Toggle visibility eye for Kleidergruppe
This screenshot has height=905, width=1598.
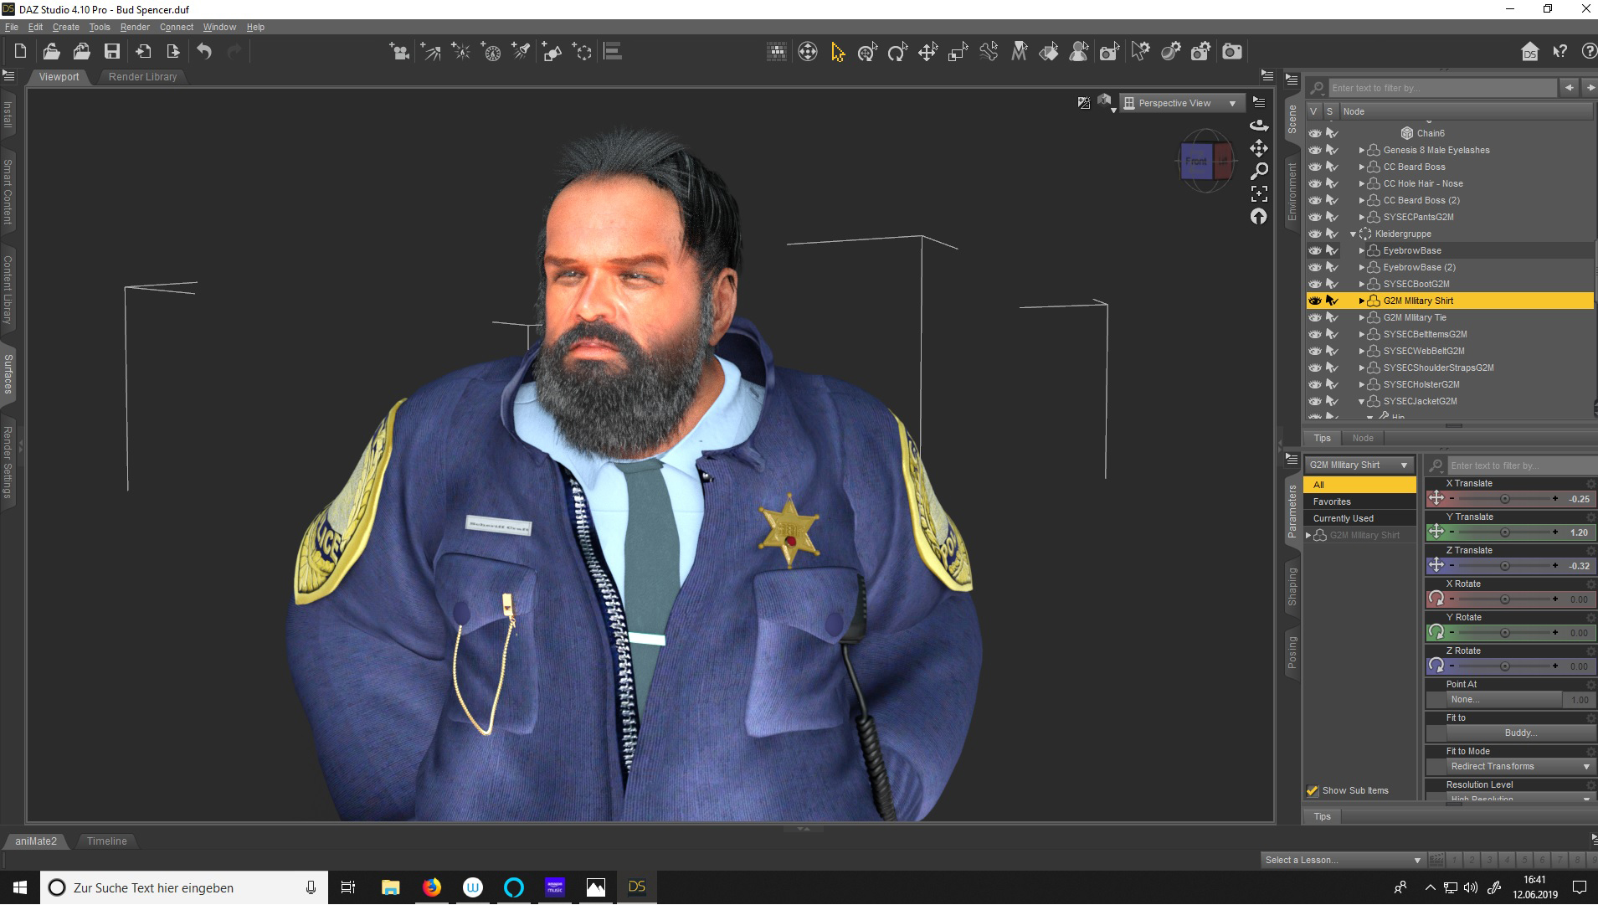(x=1315, y=234)
